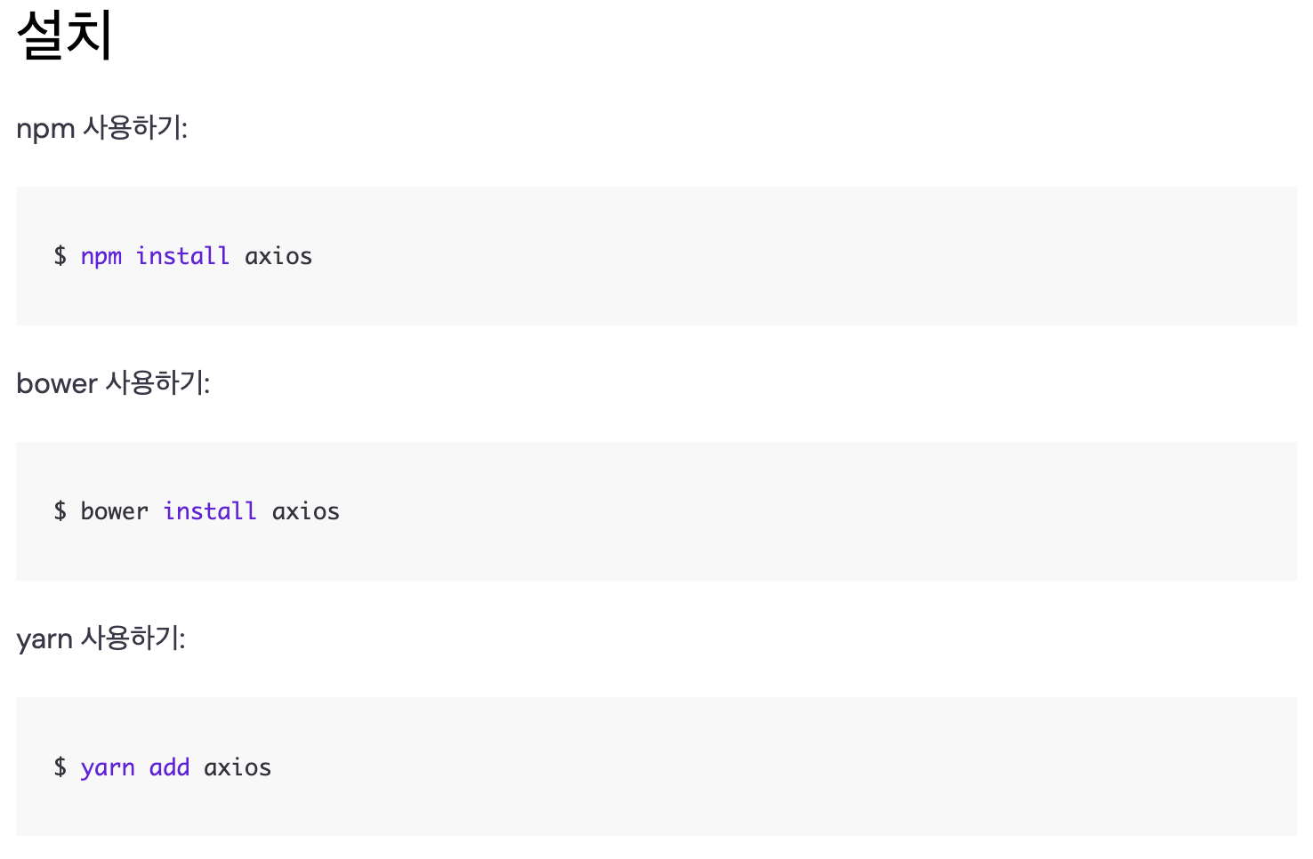Click the 설치 heading

pyautogui.click(x=65, y=34)
